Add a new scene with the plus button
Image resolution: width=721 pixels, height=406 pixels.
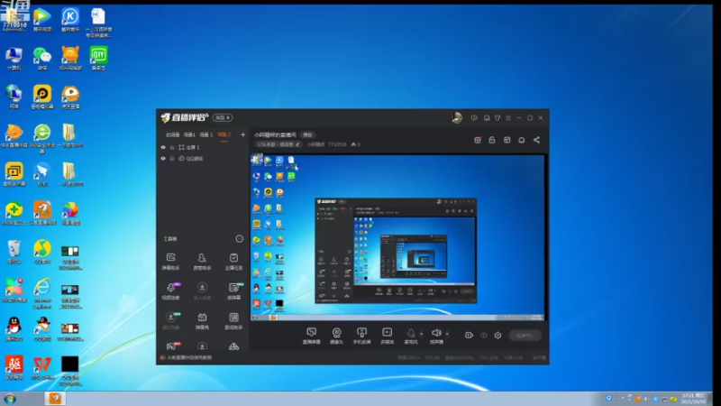click(242, 134)
